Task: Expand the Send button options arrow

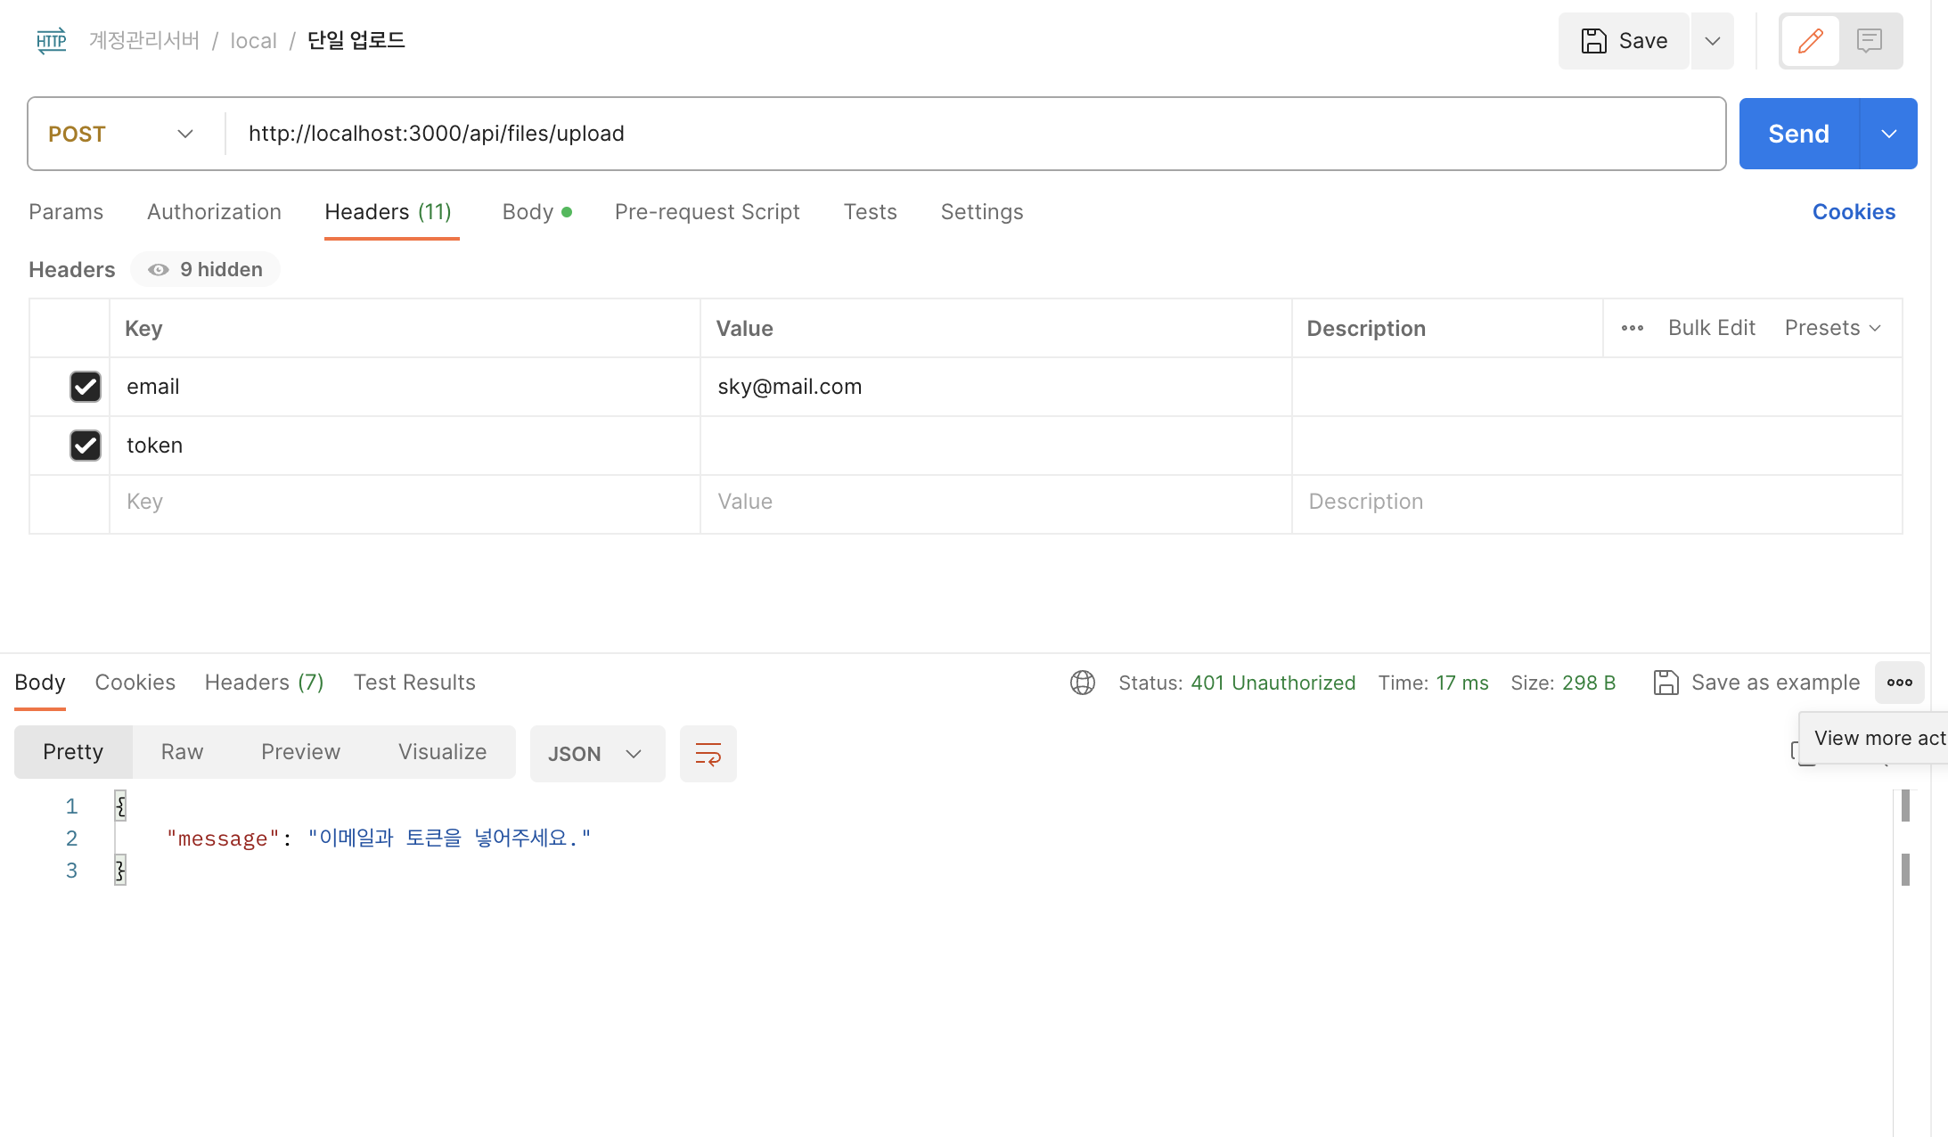Action: (x=1888, y=134)
